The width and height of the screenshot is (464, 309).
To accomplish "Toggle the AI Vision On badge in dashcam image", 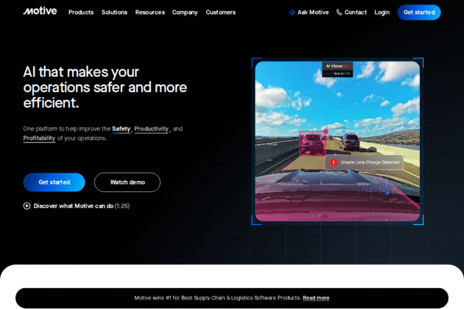I will 337,66.
